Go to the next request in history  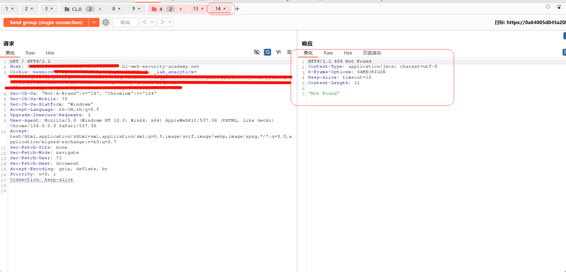point(163,22)
